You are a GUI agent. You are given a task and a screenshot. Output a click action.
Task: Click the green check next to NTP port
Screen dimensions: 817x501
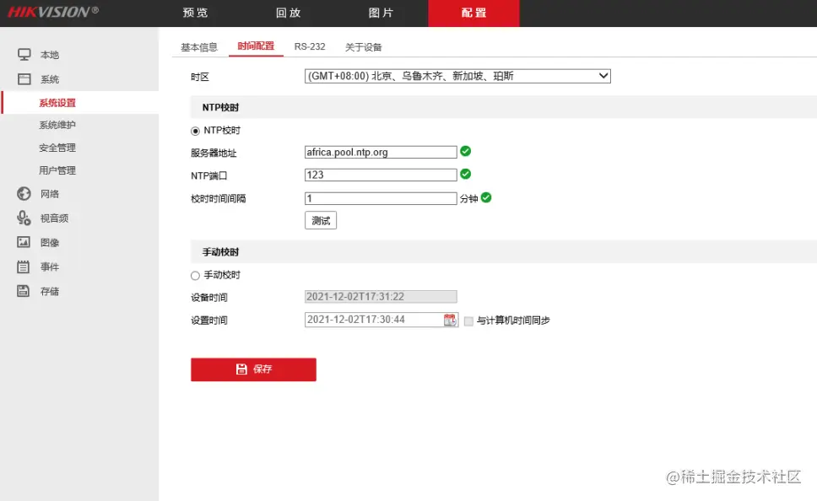point(466,174)
